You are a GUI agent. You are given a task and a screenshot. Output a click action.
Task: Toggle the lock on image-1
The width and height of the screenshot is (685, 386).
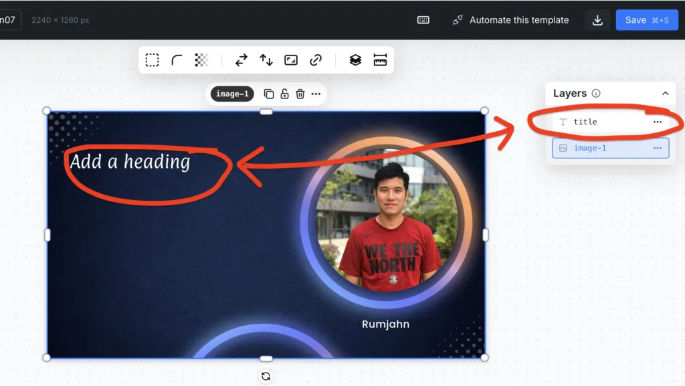click(284, 94)
